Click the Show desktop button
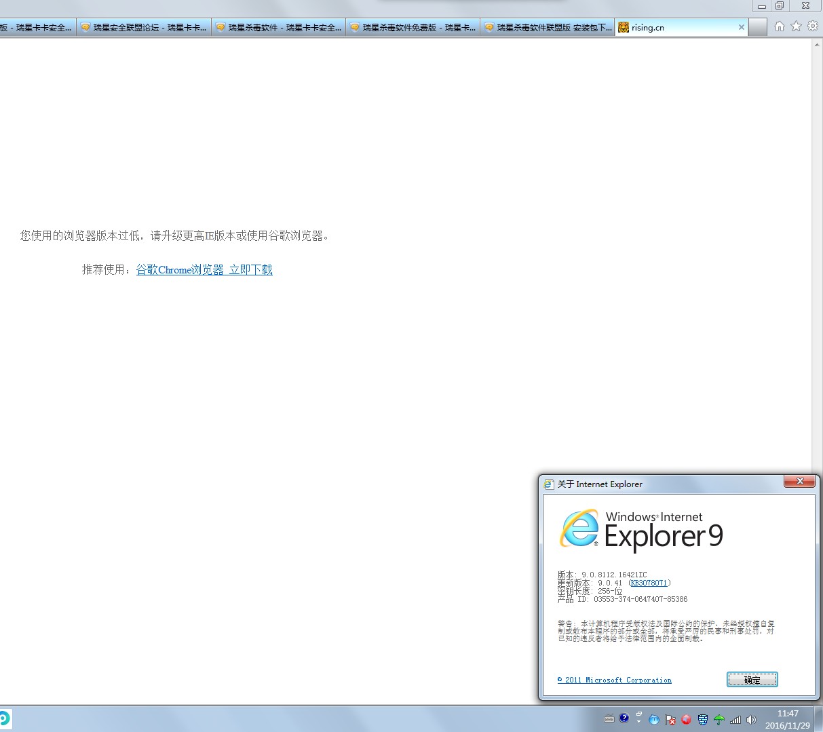The height and width of the screenshot is (732, 823). pos(818,718)
